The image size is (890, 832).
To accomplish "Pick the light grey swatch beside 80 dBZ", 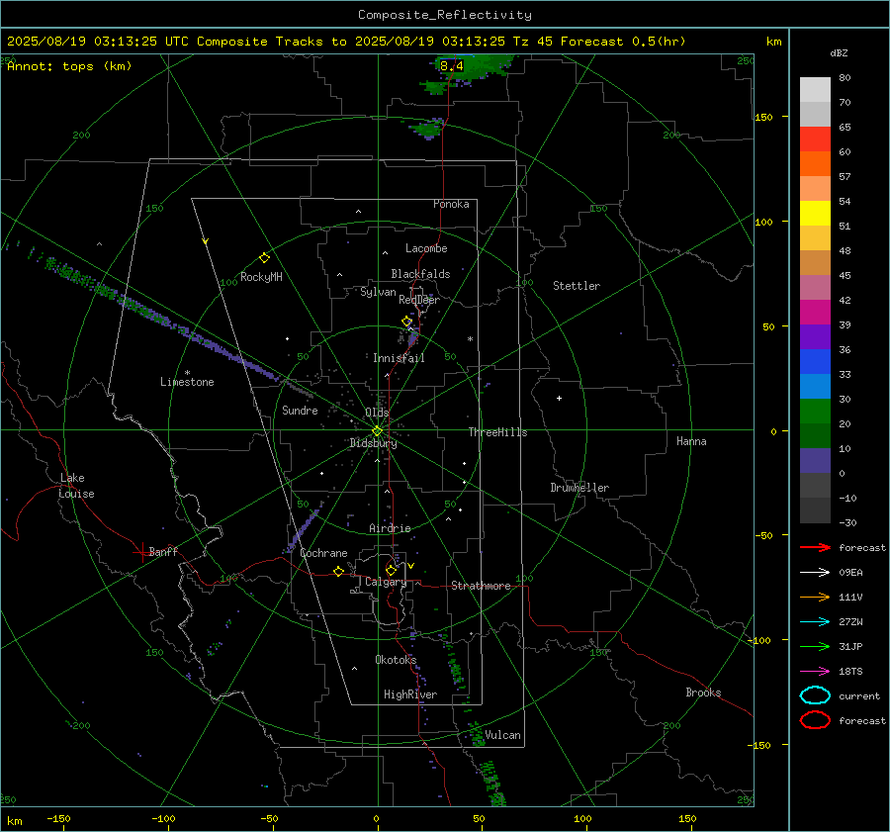I will coord(815,89).
